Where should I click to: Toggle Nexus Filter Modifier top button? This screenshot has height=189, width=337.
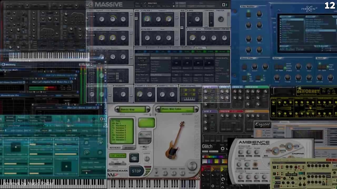click(x=249, y=14)
